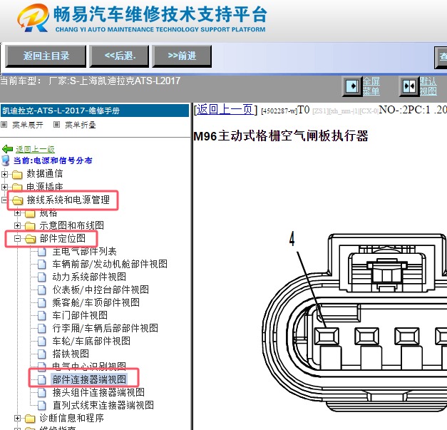Click the 部件连接器端视图 document icon
This screenshot has width=447, height=430.
pyautogui.click(x=42, y=380)
